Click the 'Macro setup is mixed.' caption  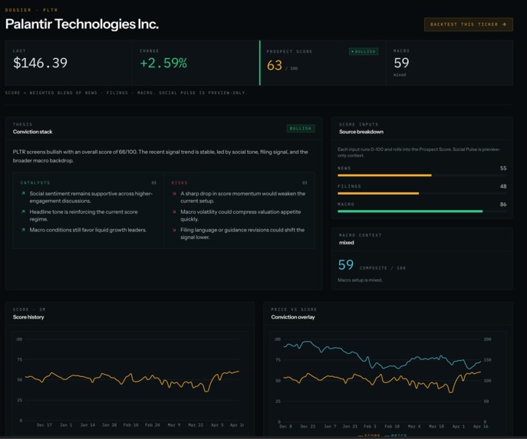coord(360,280)
